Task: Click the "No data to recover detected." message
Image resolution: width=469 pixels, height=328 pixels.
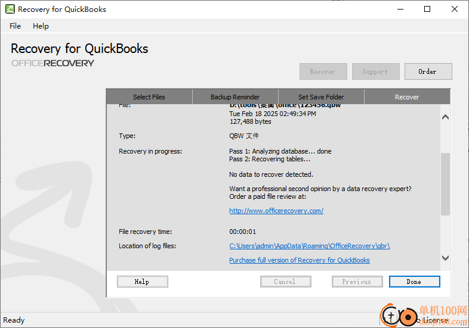Action: coord(271,174)
